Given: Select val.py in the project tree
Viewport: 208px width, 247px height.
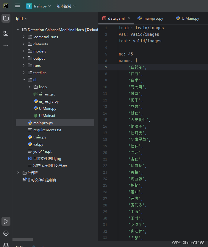Looking at the screenshot, I should 38,144.
